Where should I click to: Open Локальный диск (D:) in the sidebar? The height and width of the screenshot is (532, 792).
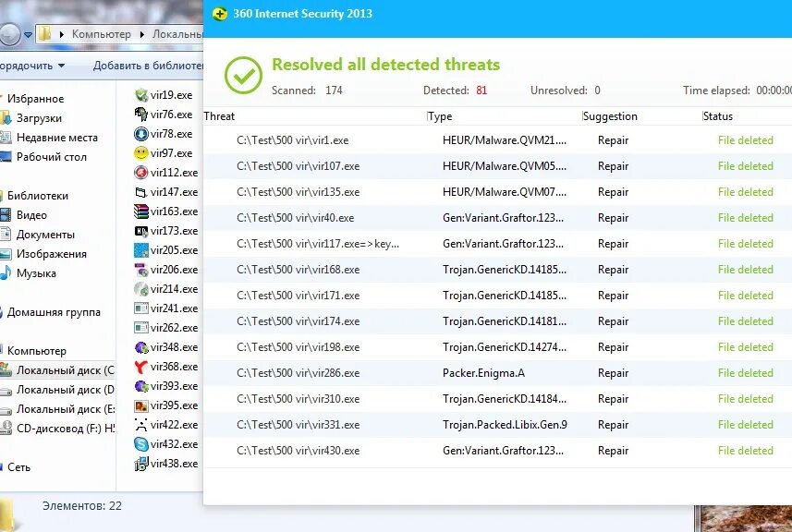click(x=65, y=390)
